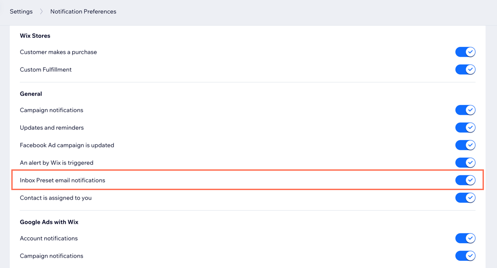Toggle Contact is assigned to you
The image size is (497, 268).
[465, 198]
